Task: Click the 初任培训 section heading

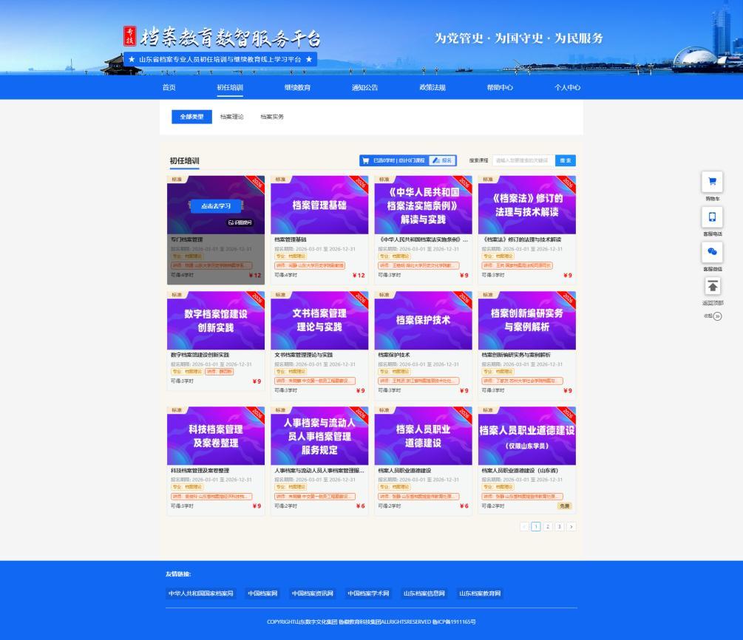Action: 184,160
